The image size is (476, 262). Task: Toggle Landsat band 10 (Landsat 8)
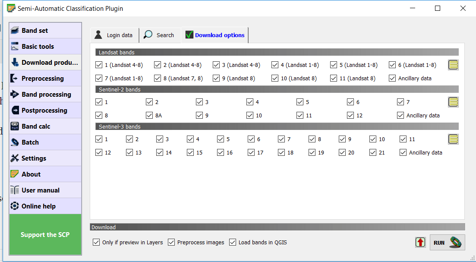point(275,78)
